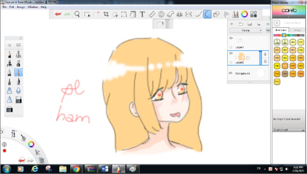Add a layer group folder
The height and width of the screenshot is (174, 307).
click(x=241, y=24)
